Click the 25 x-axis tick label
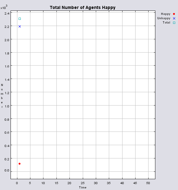Image resolution: width=178 pixels, height=190 pixels. pyautogui.click(x=82, y=183)
